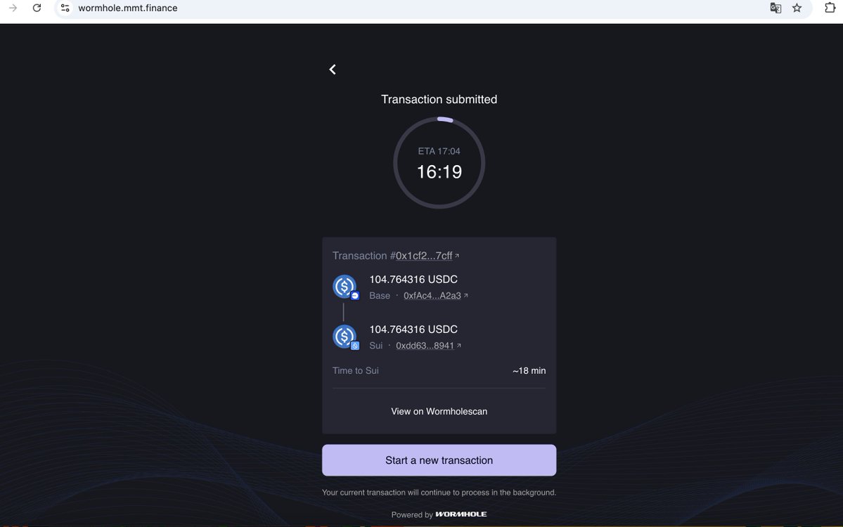Viewport: 843px width, 527px height.
Task: Open Sui address 0xdd63...8941 link
Action: click(x=425, y=346)
